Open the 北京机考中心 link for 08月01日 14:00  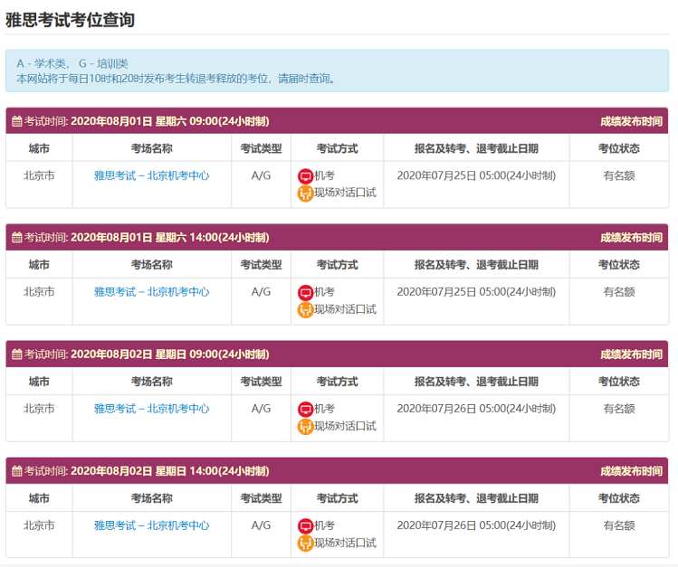coord(151,292)
